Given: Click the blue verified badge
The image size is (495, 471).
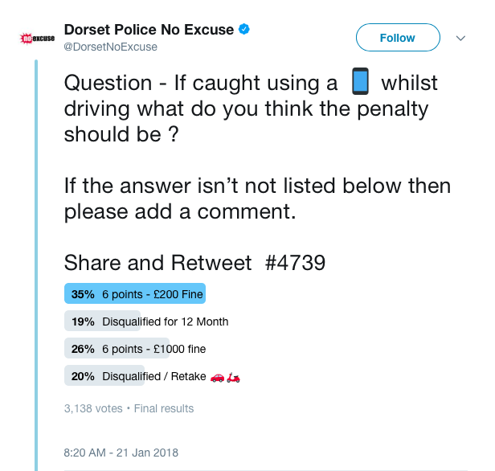Looking at the screenshot, I should coord(244,30).
